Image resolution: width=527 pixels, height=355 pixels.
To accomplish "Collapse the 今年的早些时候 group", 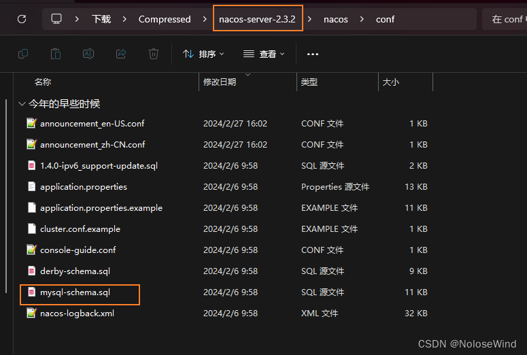I will pos(22,104).
